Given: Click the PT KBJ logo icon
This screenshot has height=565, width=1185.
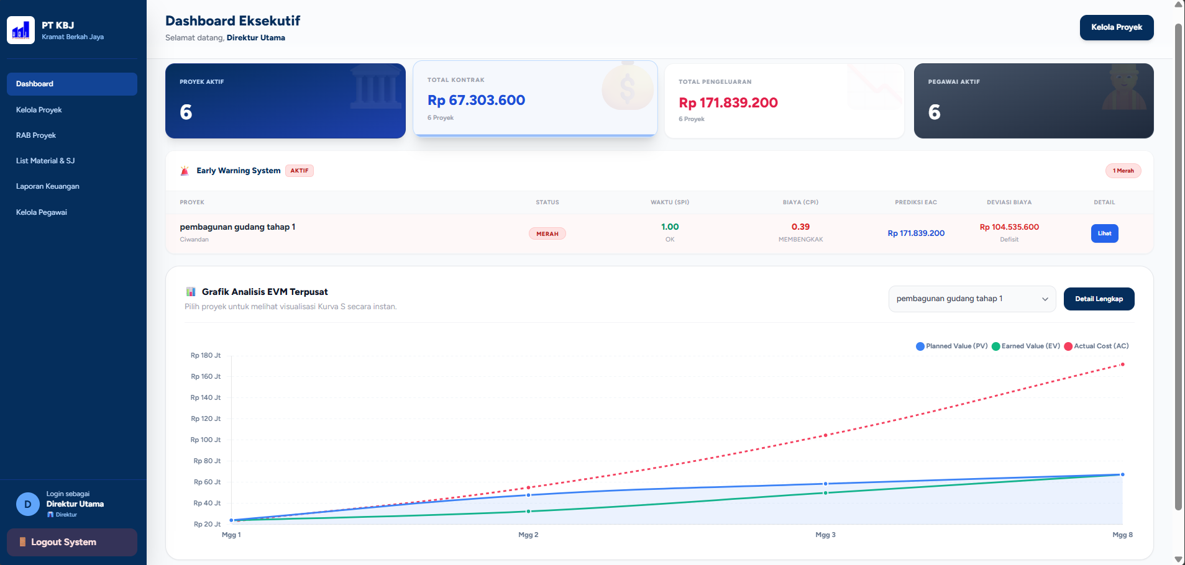Looking at the screenshot, I should click(x=21, y=30).
